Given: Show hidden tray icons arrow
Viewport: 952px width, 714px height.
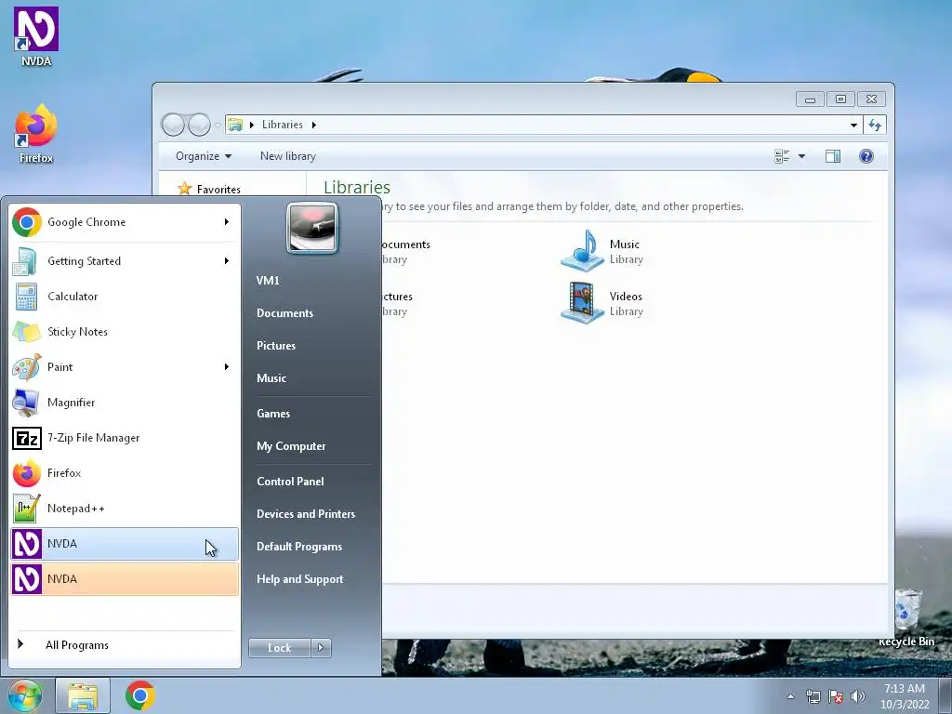Looking at the screenshot, I should [790, 696].
